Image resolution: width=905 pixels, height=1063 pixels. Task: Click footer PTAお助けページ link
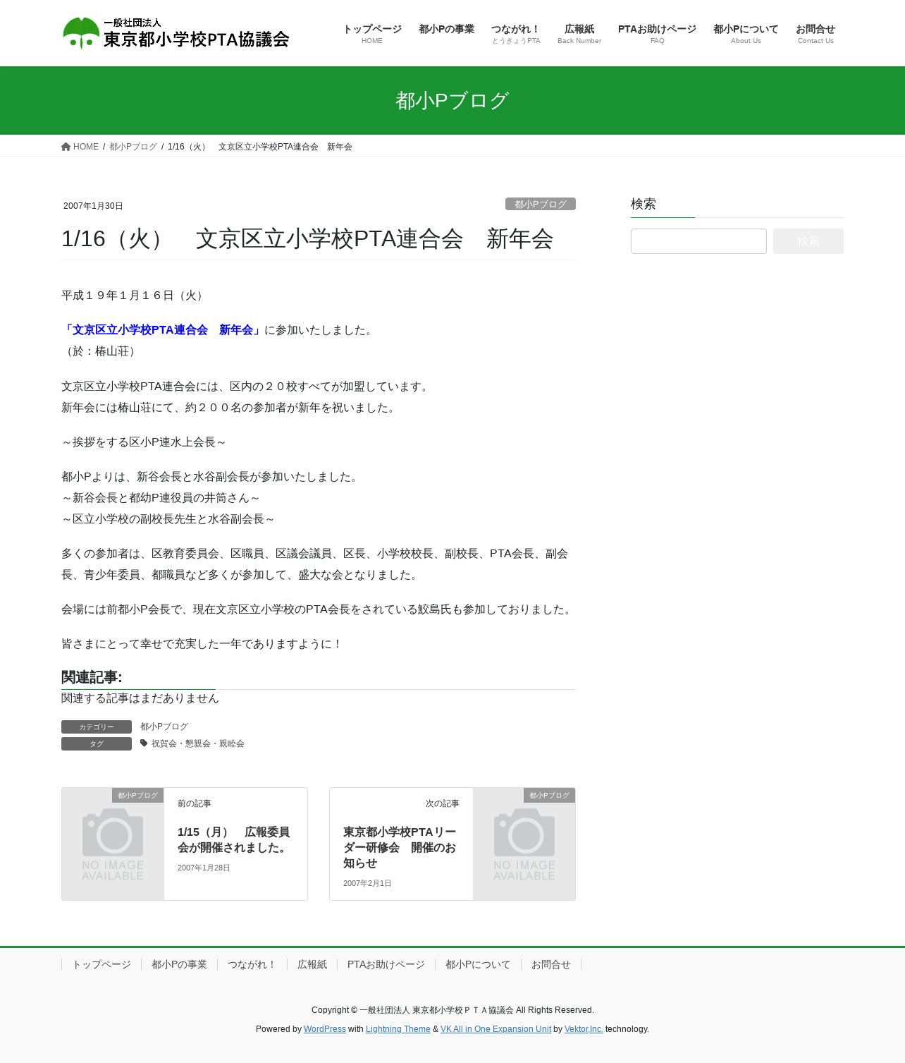[386, 964]
